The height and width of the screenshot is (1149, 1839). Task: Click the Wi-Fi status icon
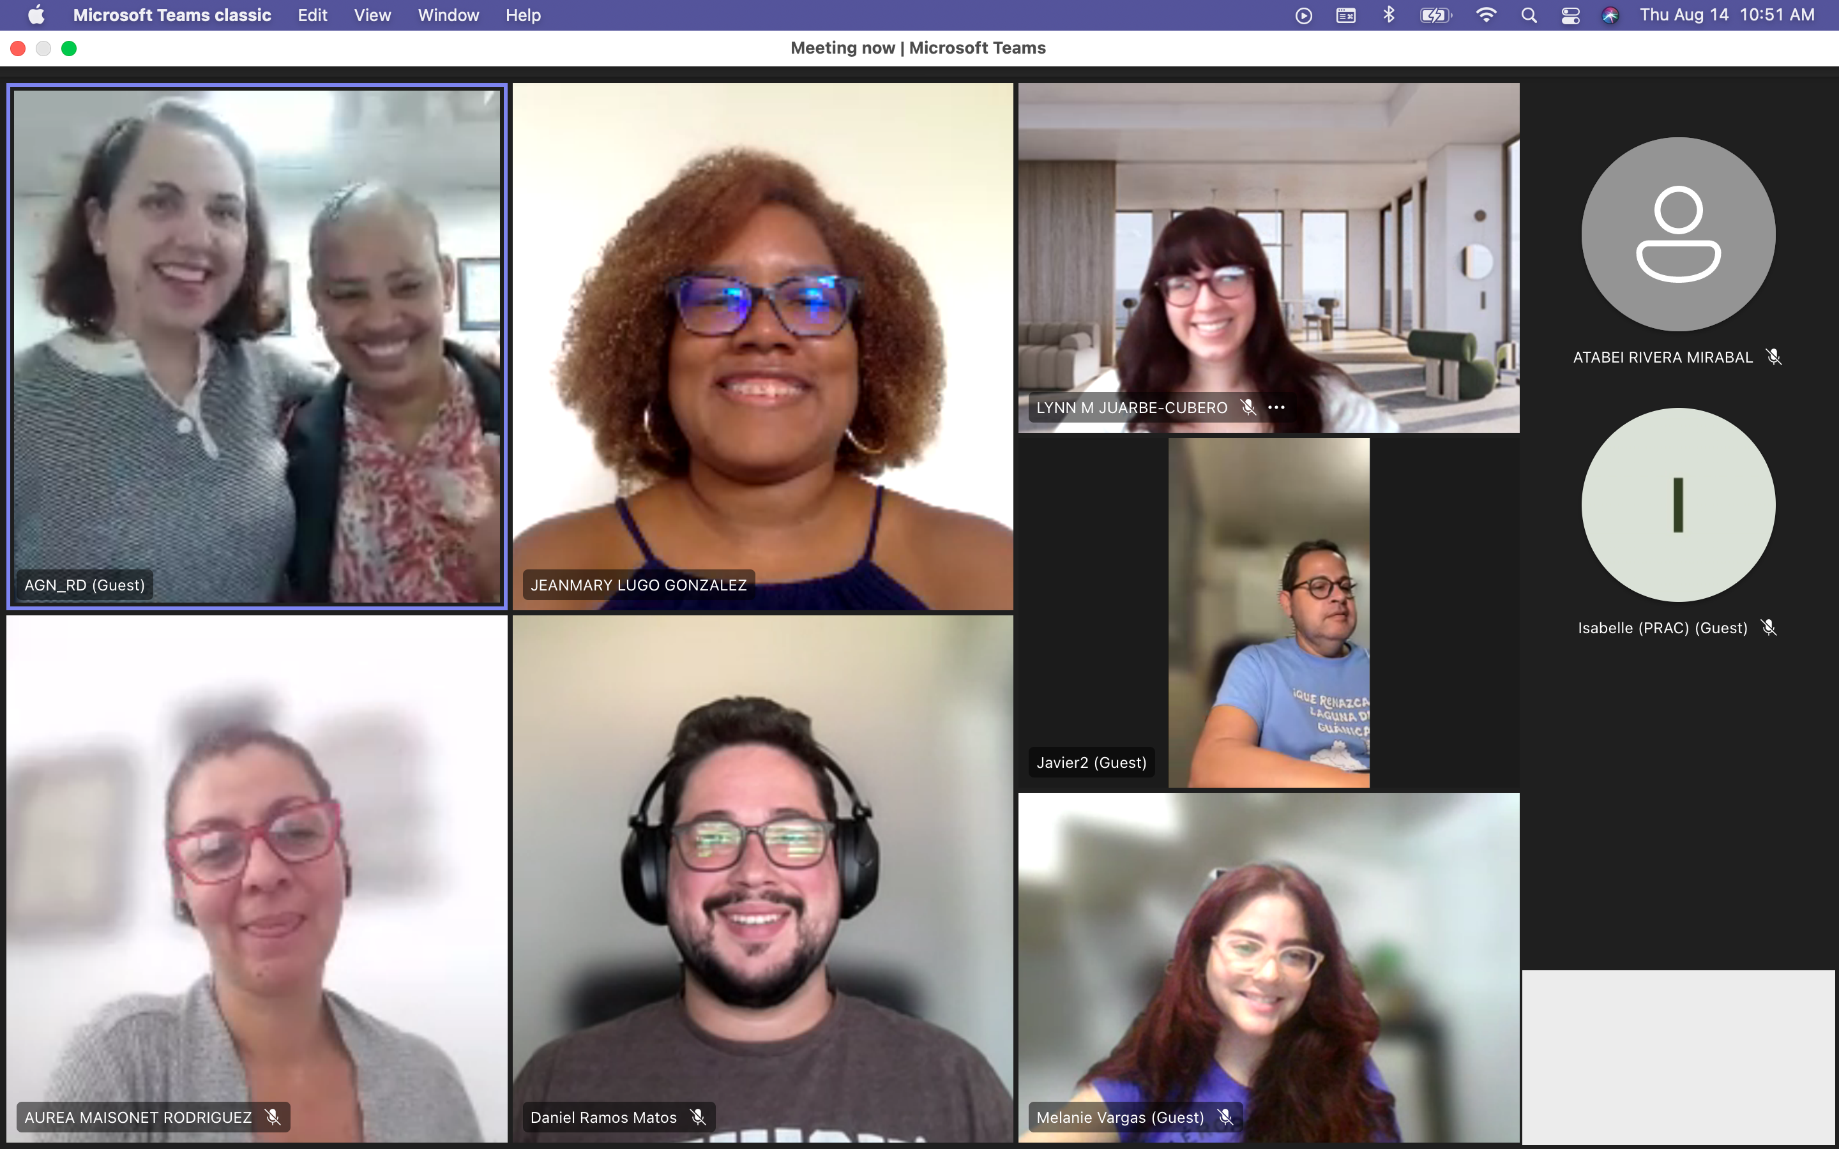[x=1486, y=15]
